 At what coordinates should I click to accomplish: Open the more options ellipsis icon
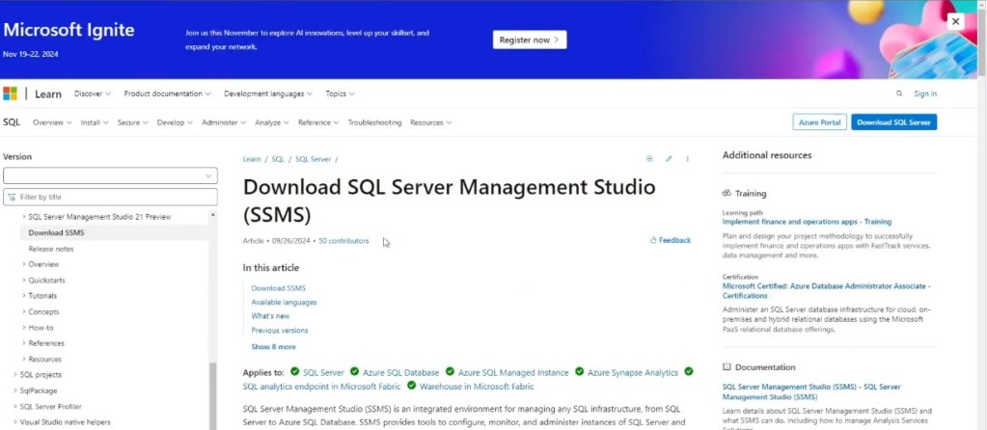click(687, 159)
